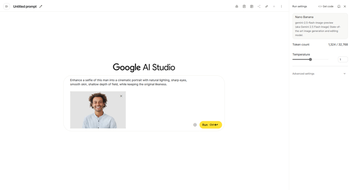Open the system instructions clipboard icon
The image size is (351, 190).
[x=244, y=6]
